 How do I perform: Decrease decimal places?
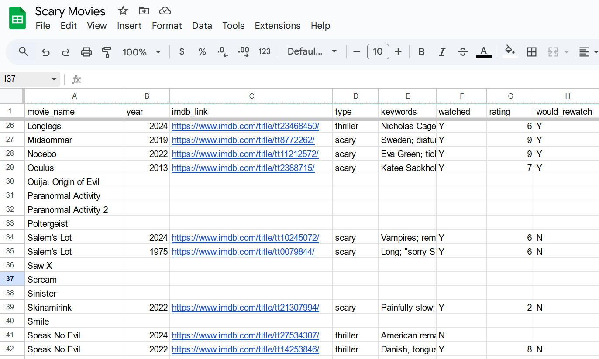click(223, 52)
